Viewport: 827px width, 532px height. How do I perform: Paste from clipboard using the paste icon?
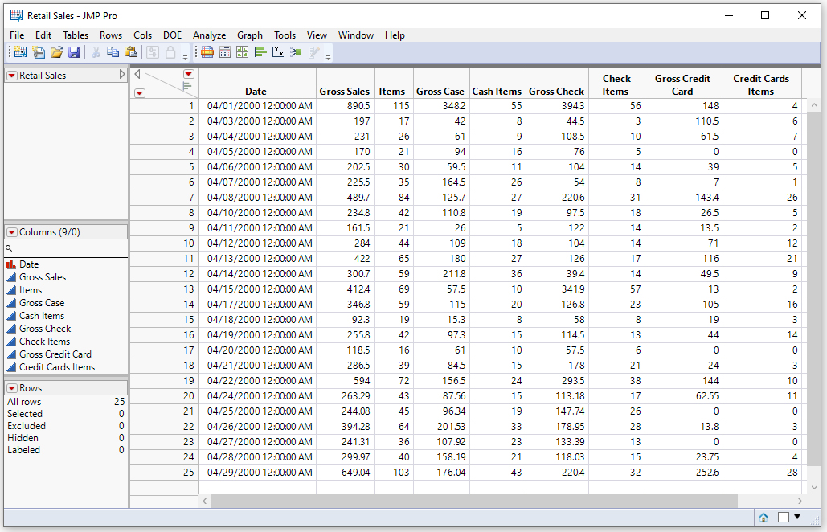[x=131, y=52]
